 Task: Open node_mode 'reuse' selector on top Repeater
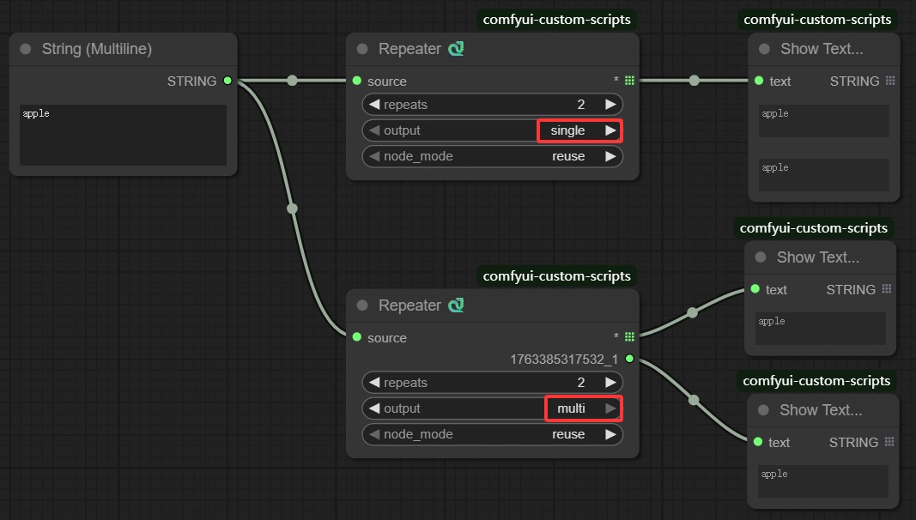[x=567, y=156]
